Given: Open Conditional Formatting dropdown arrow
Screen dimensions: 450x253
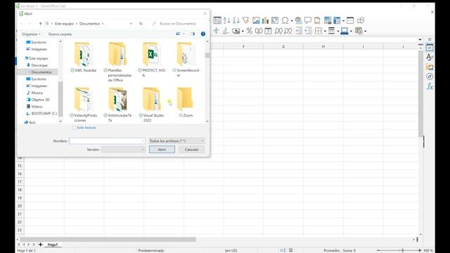Looking at the screenshot, I should click(x=365, y=31).
